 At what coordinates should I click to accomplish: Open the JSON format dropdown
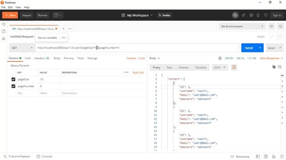pyautogui.click(x=219, y=68)
